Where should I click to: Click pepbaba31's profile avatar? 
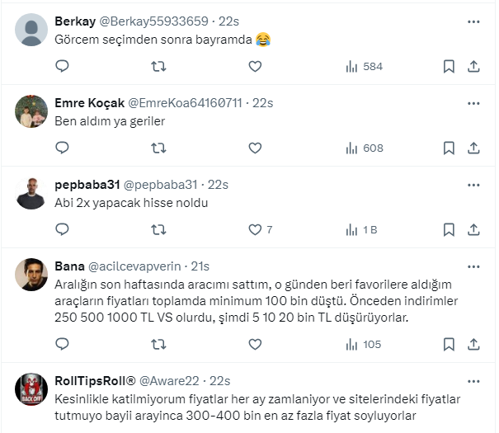31,194
